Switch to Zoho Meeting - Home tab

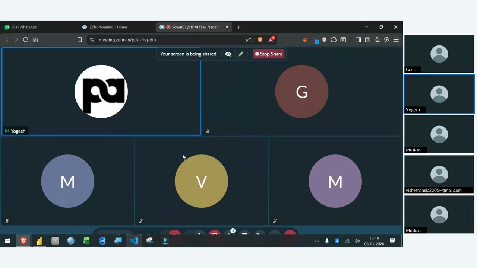pyautogui.click(x=117, y=27)
